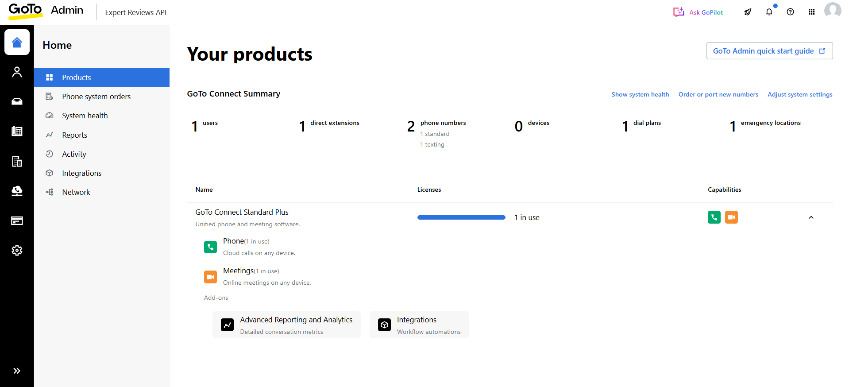The image size is (849, 387).
Task: Click GoTo Connect Standard Plus product name
Action: tap(242, 212)
